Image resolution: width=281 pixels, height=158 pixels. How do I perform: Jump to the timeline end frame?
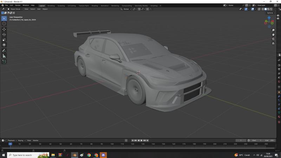tap(147, 140)
